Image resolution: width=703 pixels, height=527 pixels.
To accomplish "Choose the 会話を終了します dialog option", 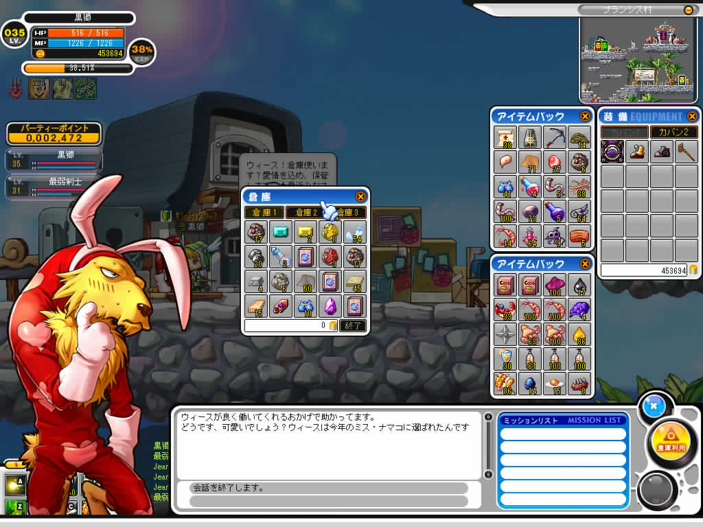I will (328, 488).
